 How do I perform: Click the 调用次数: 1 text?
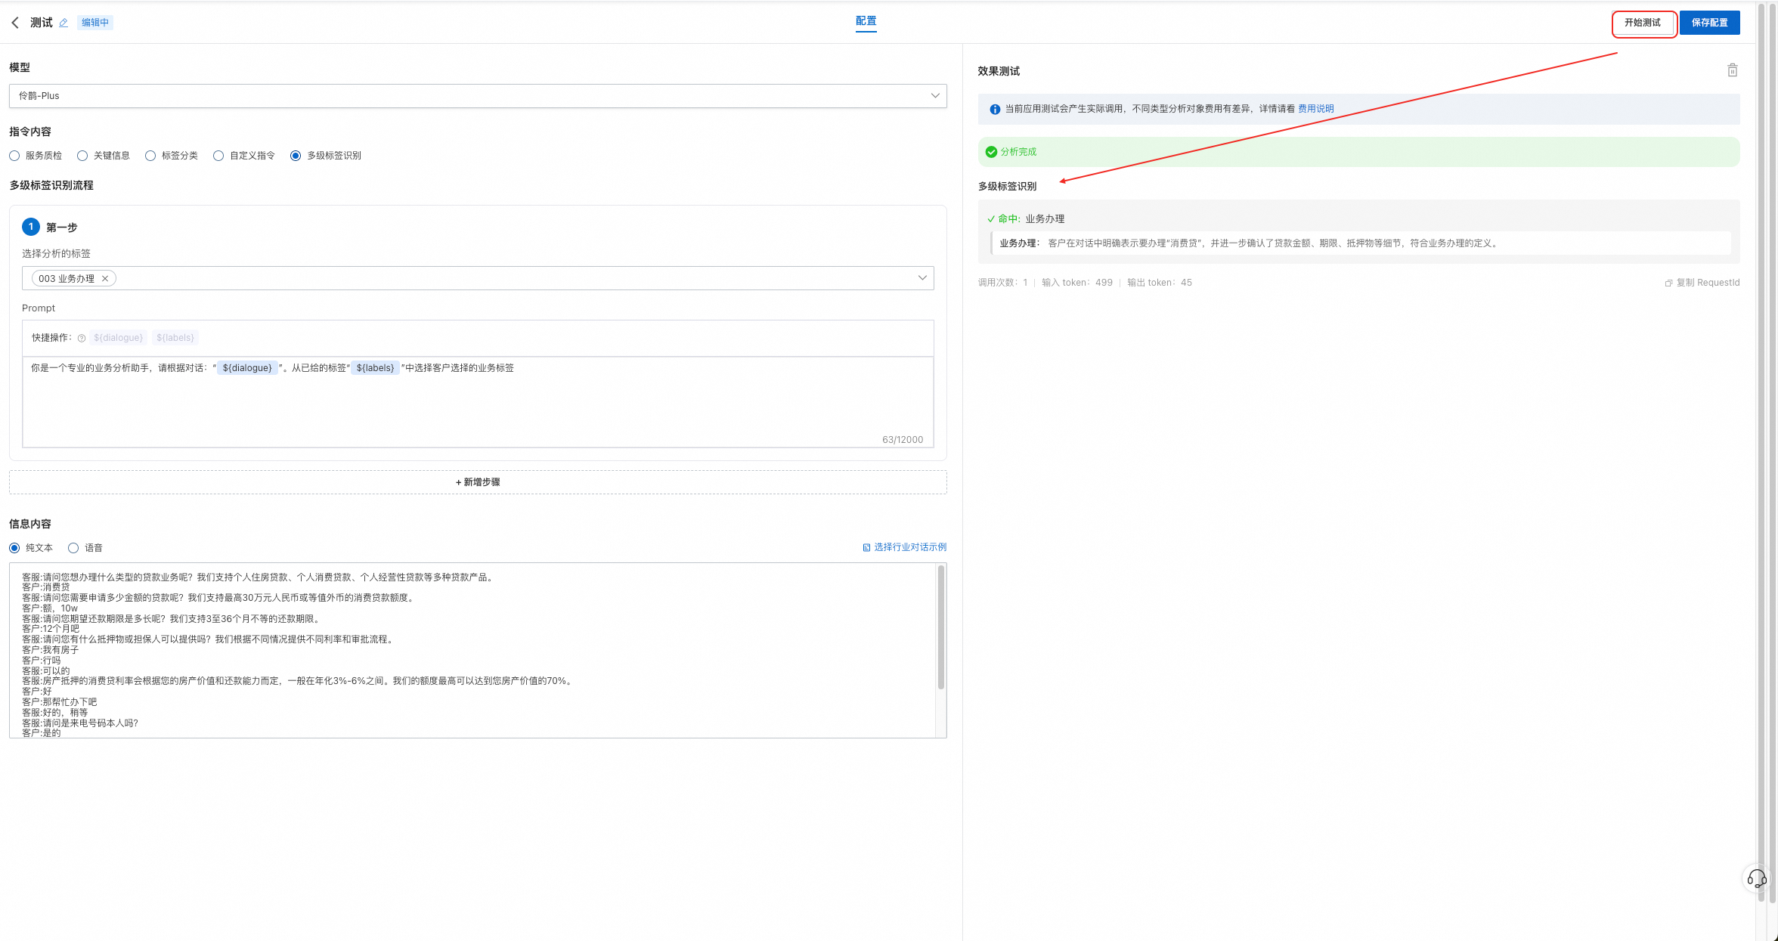(x=1002, y=283)
